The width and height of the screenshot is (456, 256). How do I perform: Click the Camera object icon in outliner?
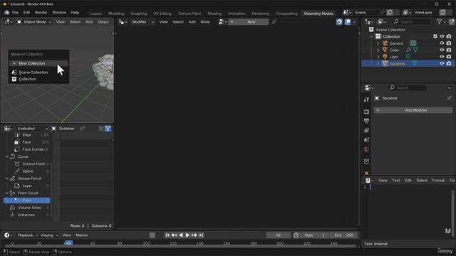385,43
